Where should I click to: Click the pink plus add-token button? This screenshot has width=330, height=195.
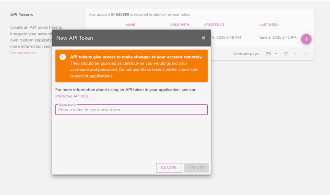[306, 39]
